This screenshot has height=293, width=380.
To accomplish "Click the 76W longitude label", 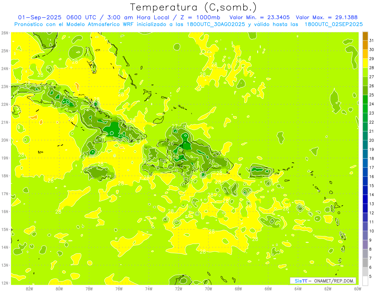I will coord(119,289).
